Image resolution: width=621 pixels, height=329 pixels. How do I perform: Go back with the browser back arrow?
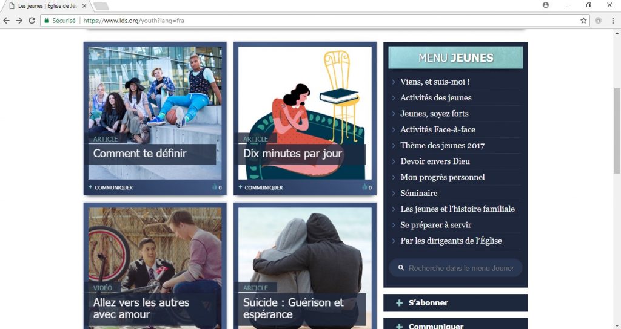point(6,21)
